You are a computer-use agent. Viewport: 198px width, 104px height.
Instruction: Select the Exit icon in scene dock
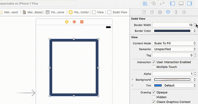(x=82, y=22)
